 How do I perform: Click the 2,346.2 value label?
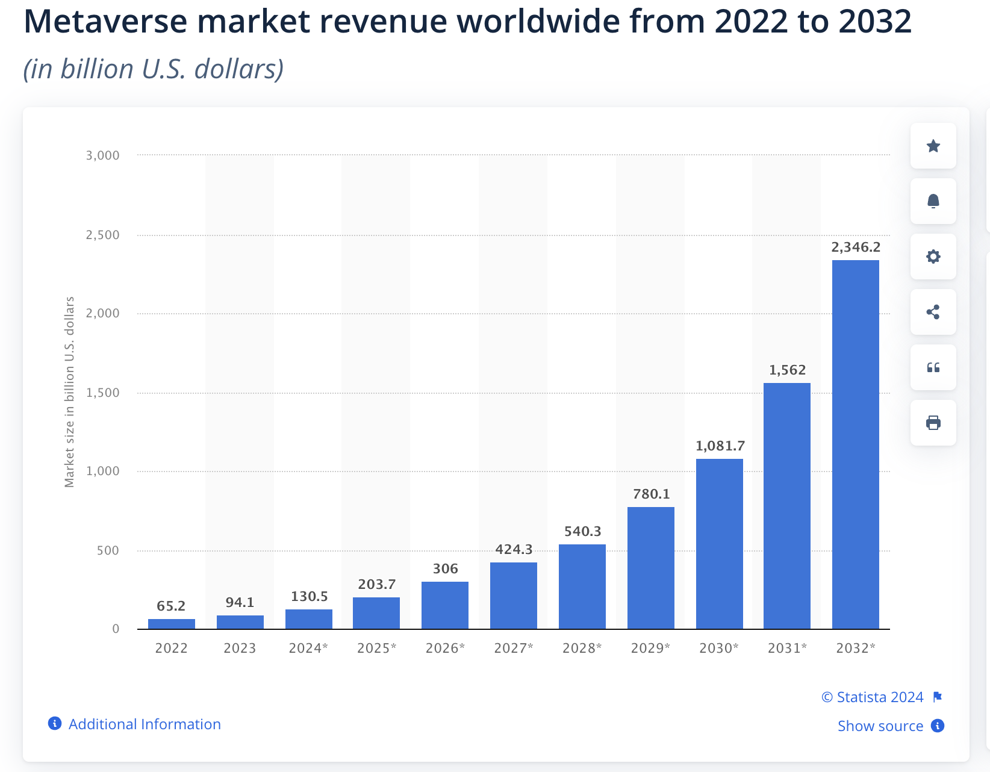click(856, 247)
